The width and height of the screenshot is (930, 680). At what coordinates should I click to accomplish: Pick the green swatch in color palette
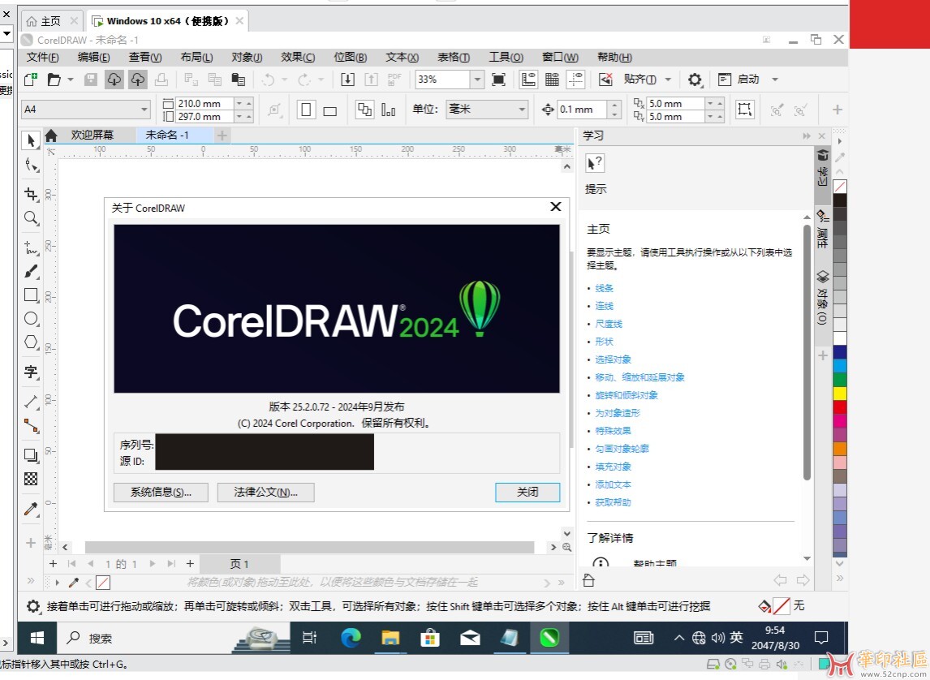tap(840, 380)
